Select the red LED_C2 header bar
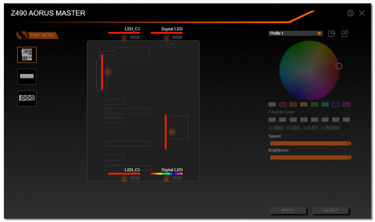This screenshot has height=222, width=375. [124, 33]
